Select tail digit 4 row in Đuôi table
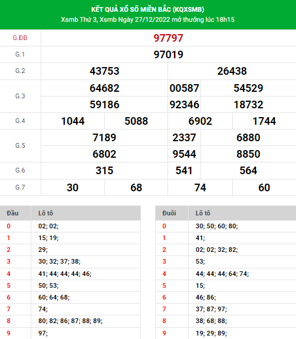Viewport: 296px width, 339px height. [226, 274]
